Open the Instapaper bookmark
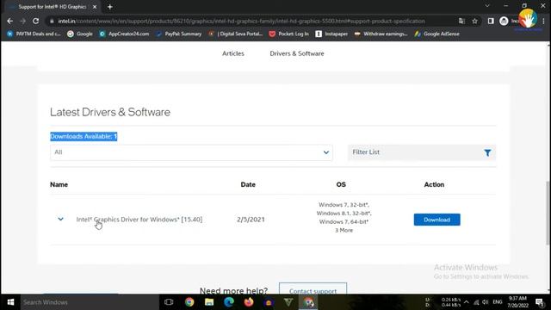Viewport: 551px width, 310px height. click(x=331, y=34)
